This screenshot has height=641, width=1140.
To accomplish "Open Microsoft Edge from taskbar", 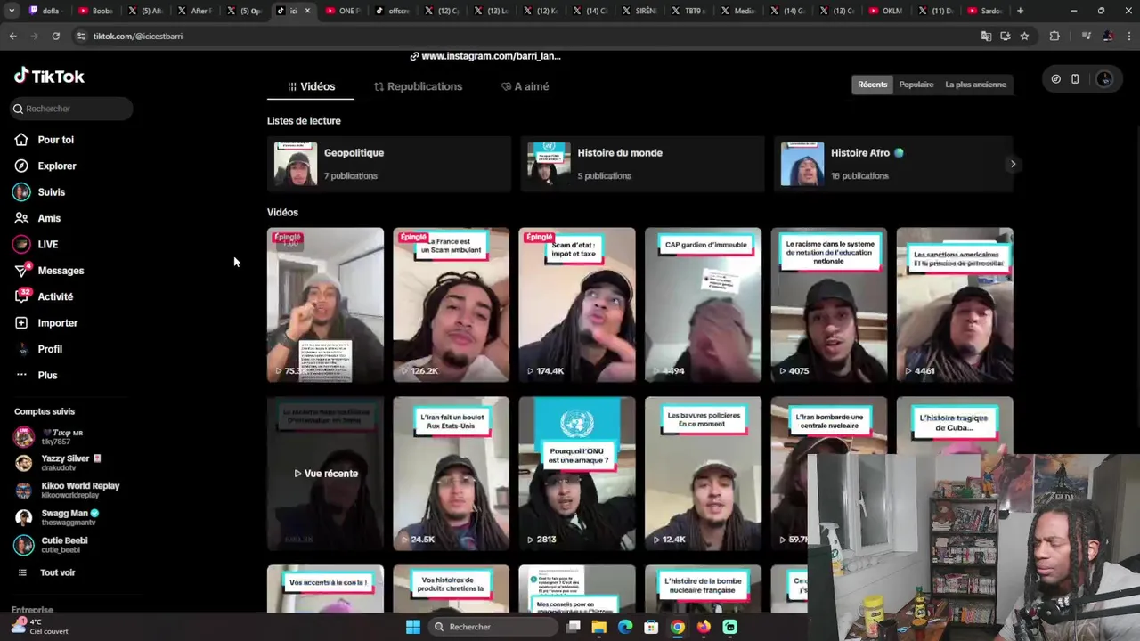I will click(625, 627).
